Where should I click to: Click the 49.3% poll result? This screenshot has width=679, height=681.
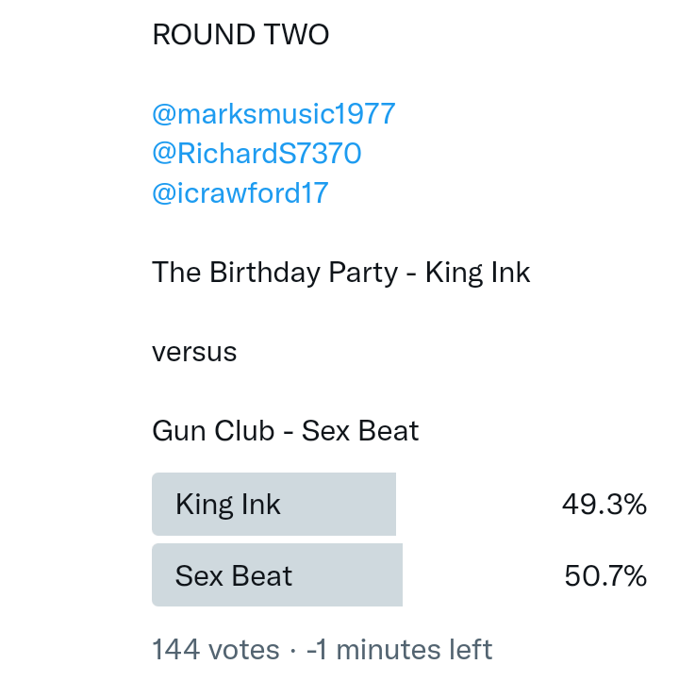pyautogui.click(x=604, y=505)
